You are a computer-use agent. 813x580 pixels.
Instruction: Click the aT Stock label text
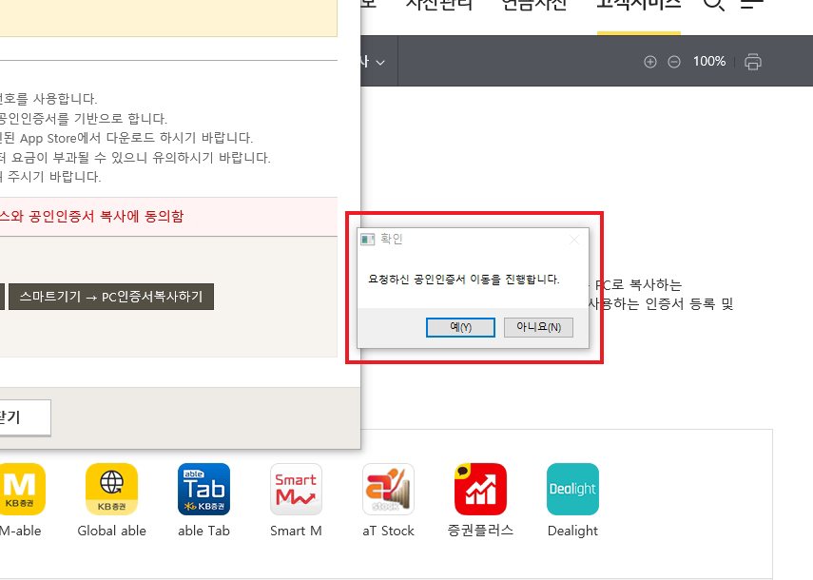point(388,531)
